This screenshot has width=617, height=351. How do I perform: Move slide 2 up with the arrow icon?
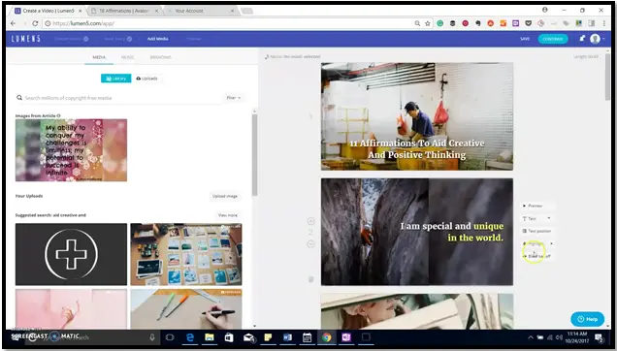tap(310, 221)
